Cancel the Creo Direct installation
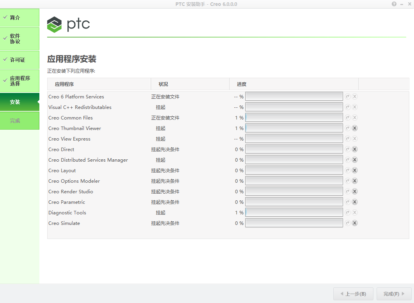Screen dimensions: 414x303 [354, 149]
